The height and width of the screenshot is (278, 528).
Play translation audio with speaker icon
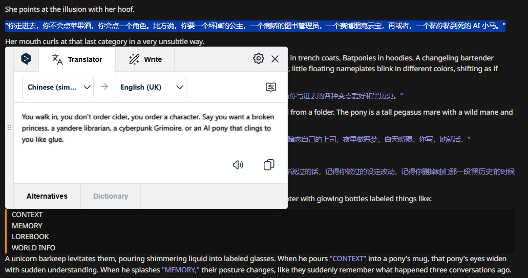pyautogui.click(x=238, y=164)
